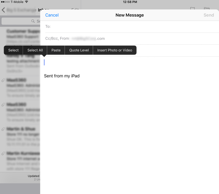The image size is (219, 194).
Task: Tap the flag icon in the background toolbar
Action: [192, 8]
